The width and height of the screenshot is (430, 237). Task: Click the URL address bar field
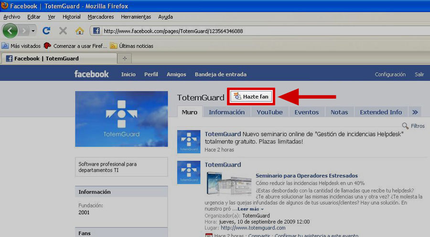click(x=258, y=31)
